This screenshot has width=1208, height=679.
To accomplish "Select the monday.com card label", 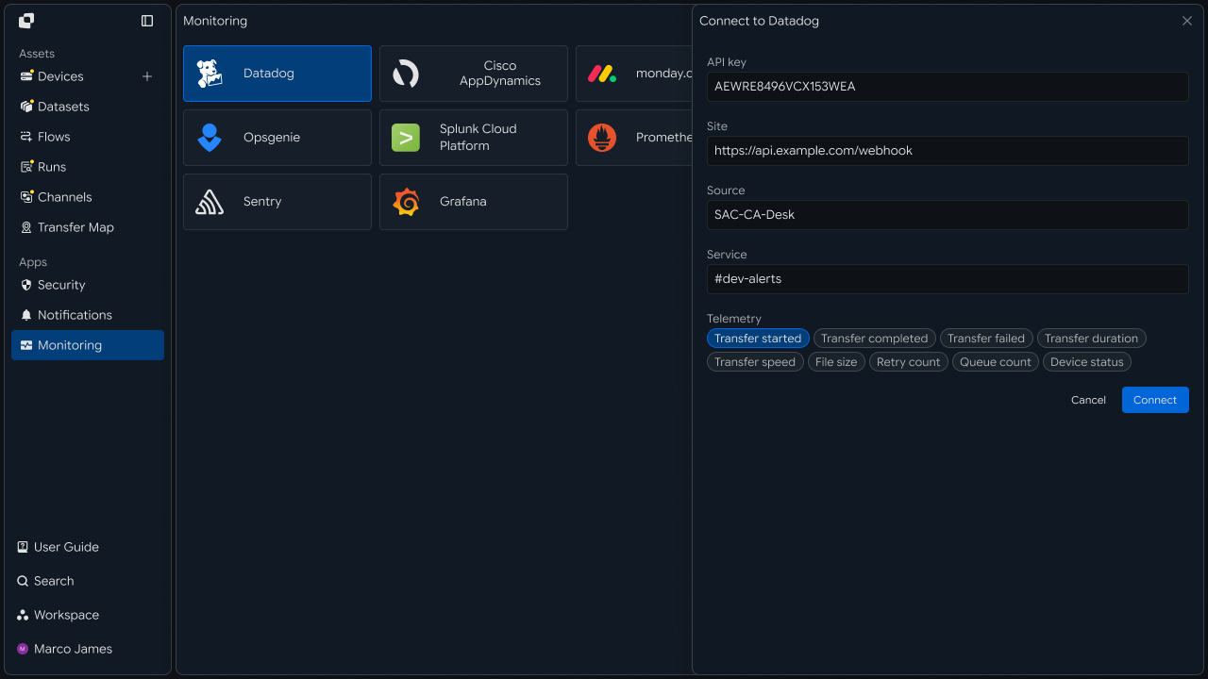I will pyautogui.click(x=664, y=74).
